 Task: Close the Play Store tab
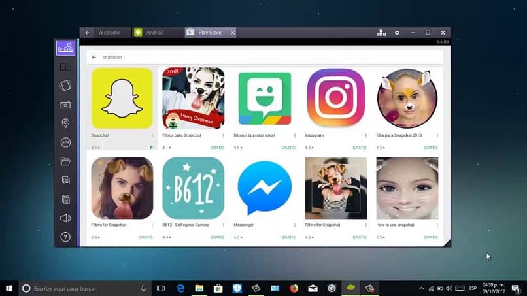click(233, 33)
